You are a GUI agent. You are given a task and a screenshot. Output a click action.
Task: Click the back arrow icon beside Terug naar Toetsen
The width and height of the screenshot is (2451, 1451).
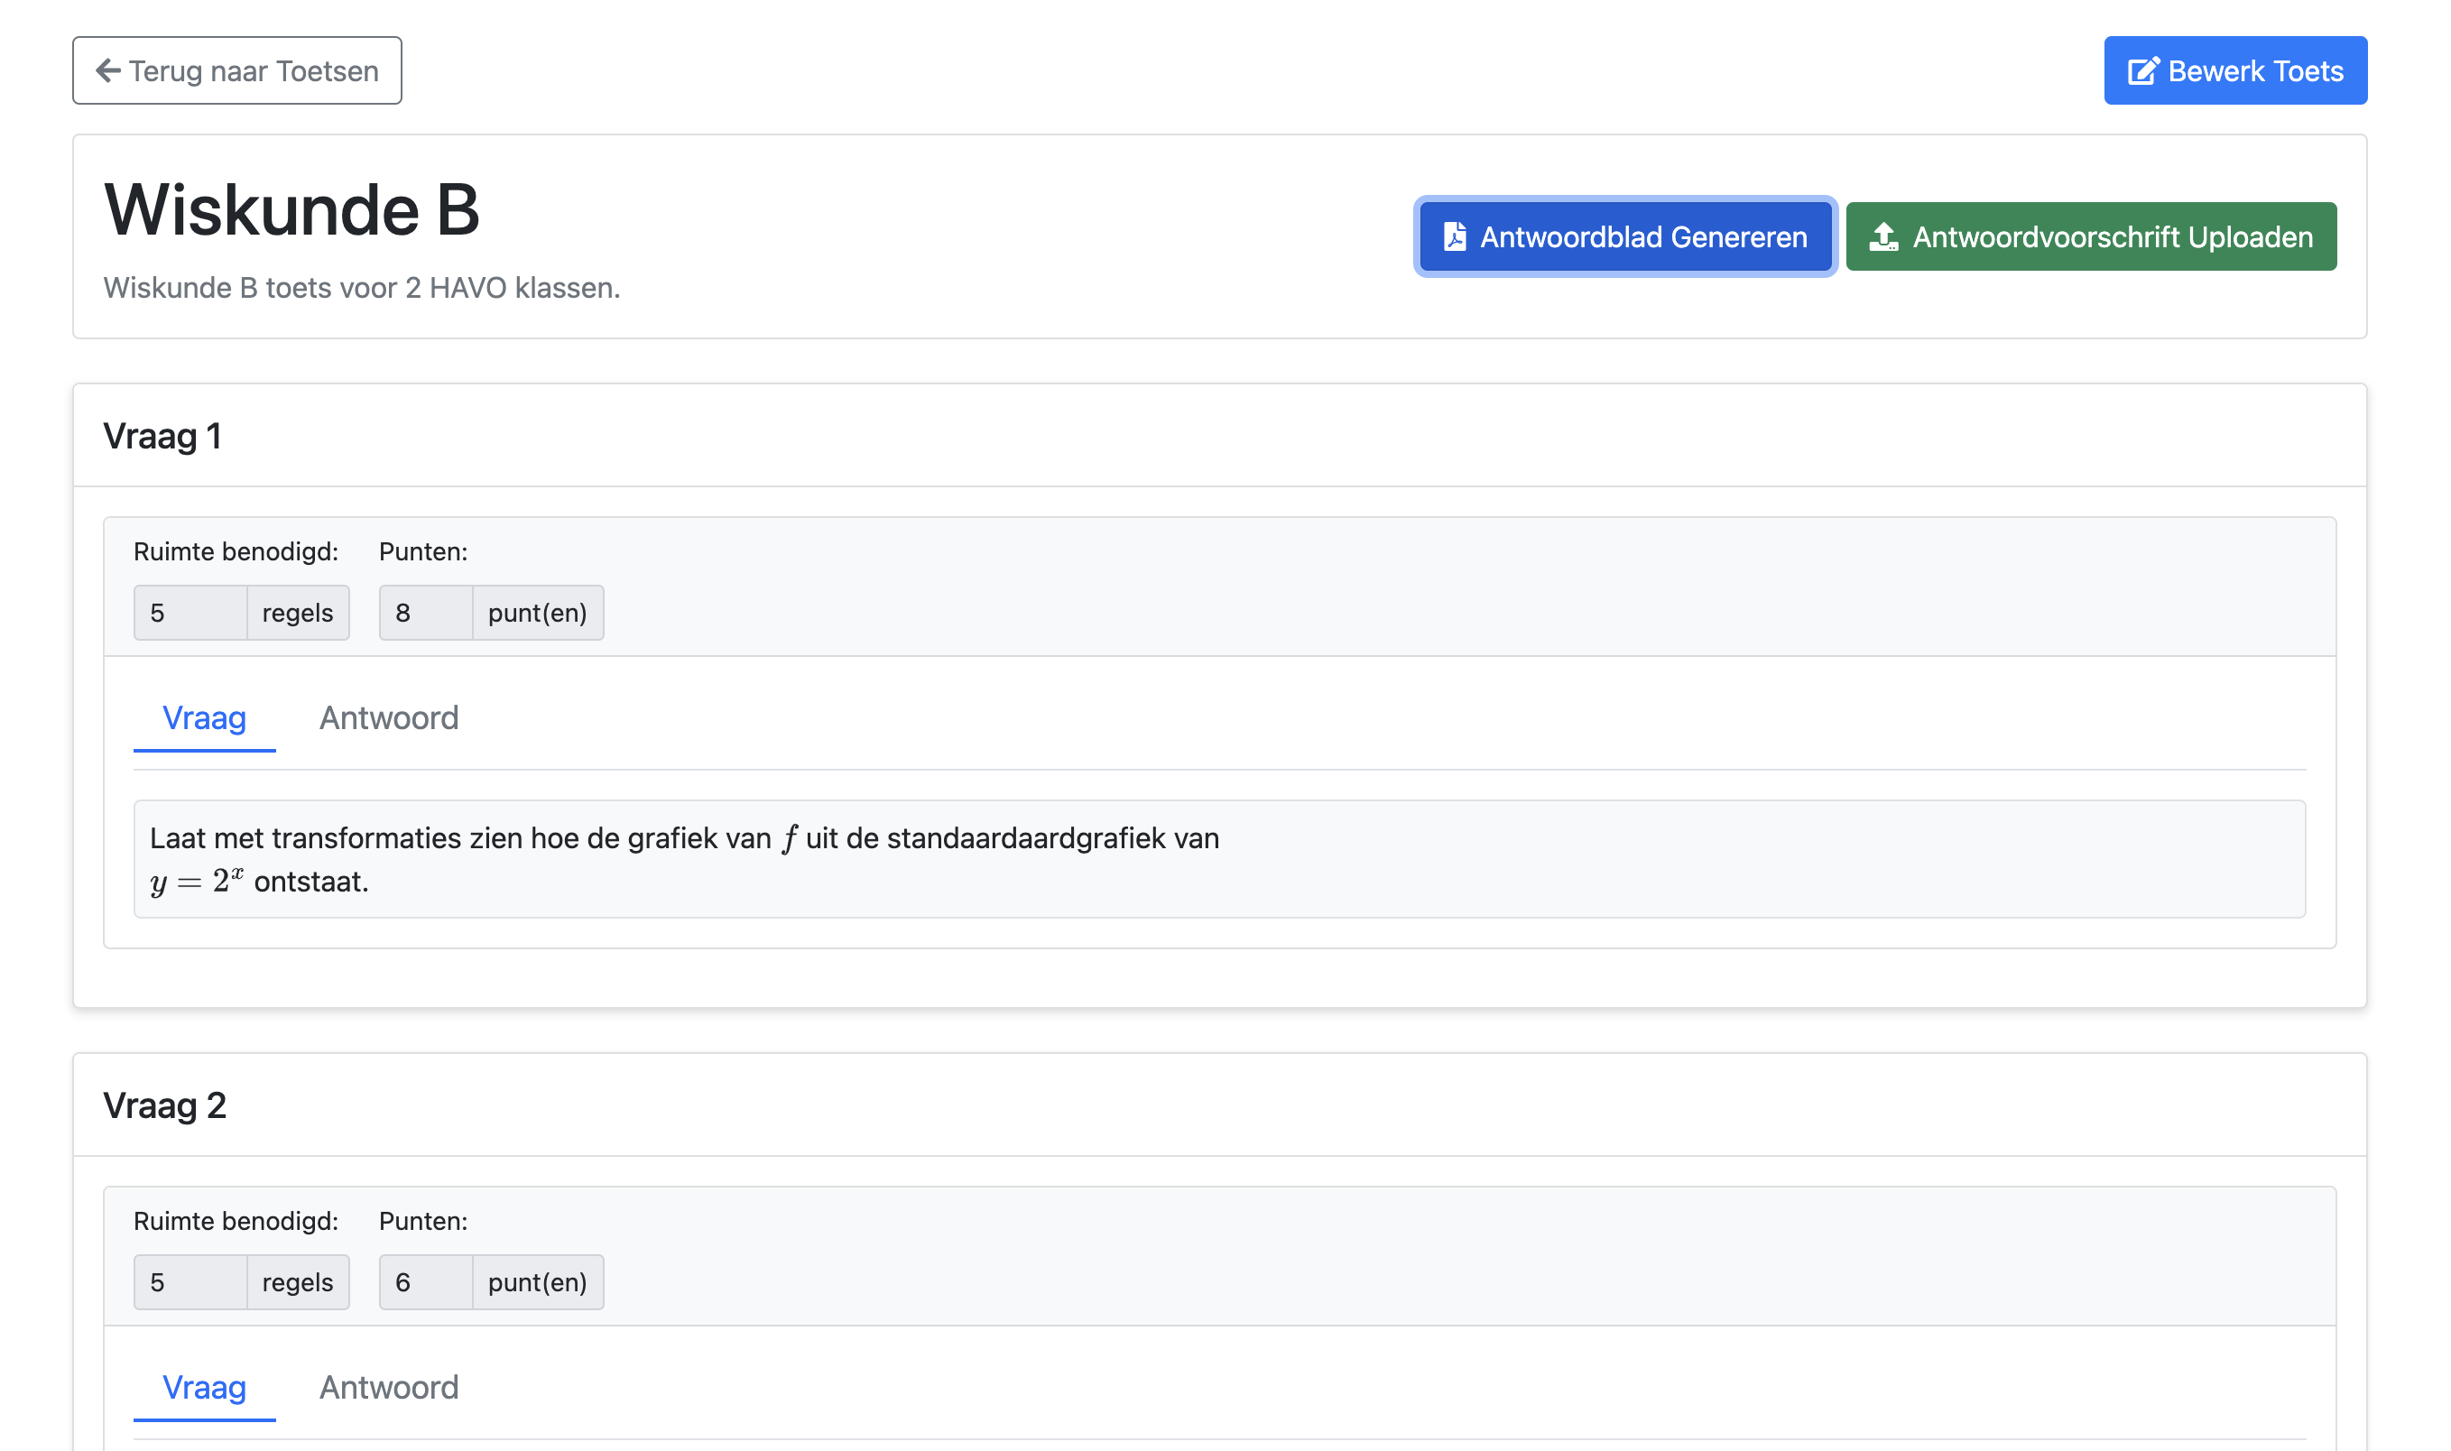(107, 70)
